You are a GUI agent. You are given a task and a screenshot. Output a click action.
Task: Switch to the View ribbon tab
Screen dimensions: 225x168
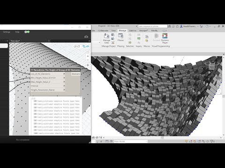[113, 30]
